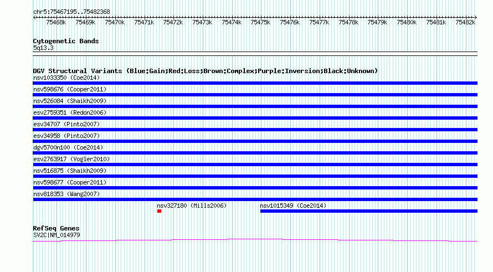Select esv2759351 (Redon2006) label

70,112
